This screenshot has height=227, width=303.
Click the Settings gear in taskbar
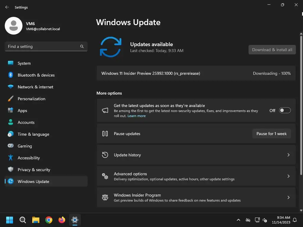tap(75, 220)
